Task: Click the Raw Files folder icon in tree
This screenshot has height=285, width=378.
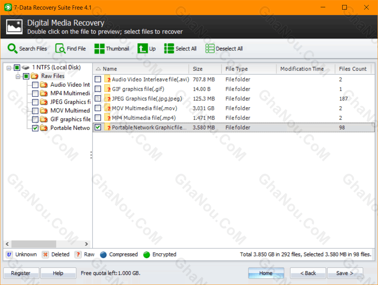Action: 35,76
